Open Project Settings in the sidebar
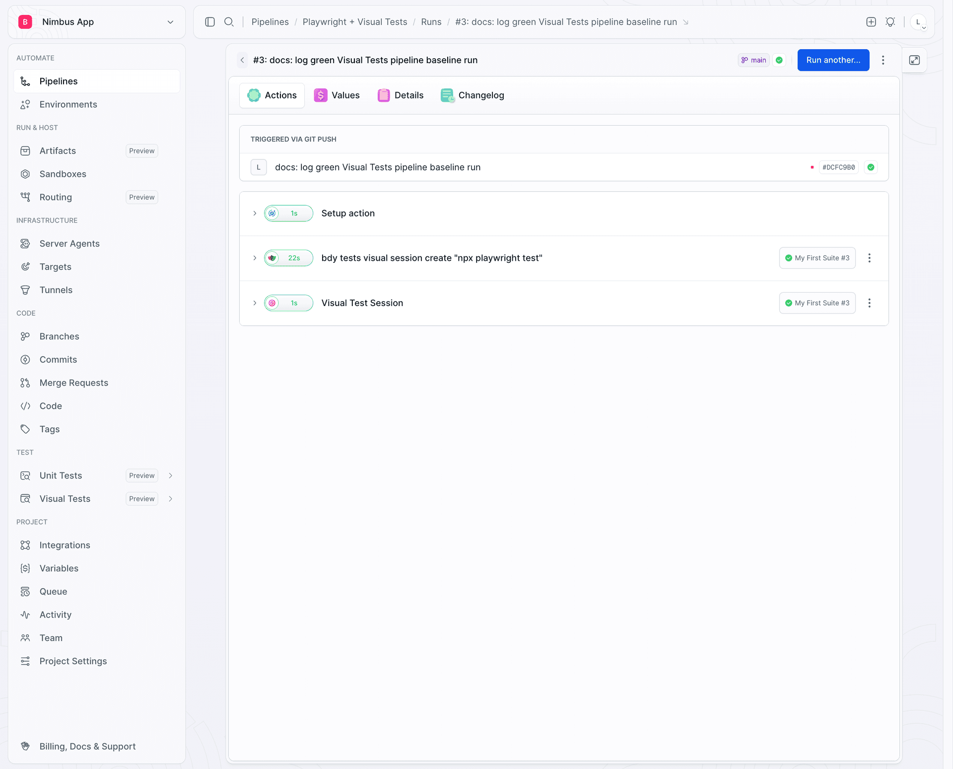 (x=97, y=661)
